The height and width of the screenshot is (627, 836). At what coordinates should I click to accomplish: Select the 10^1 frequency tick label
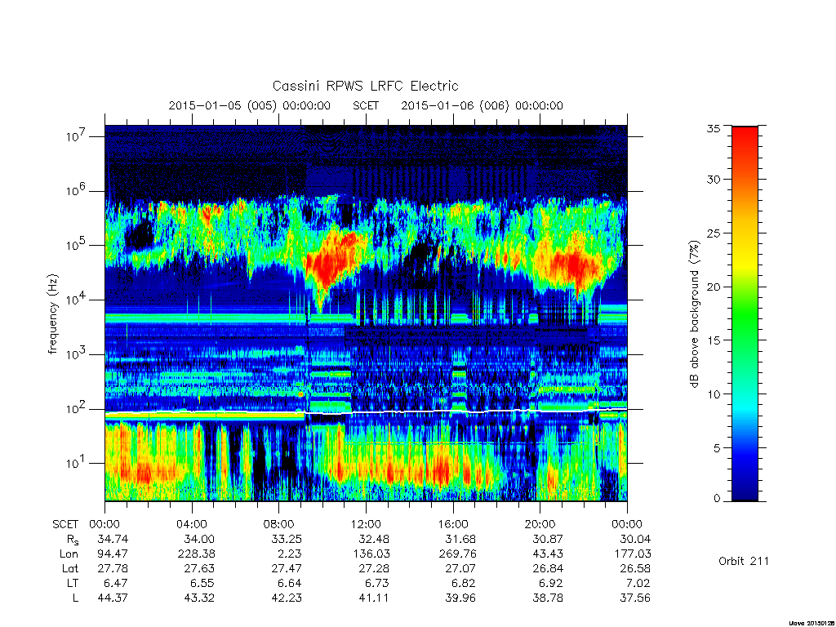[76, 464]
